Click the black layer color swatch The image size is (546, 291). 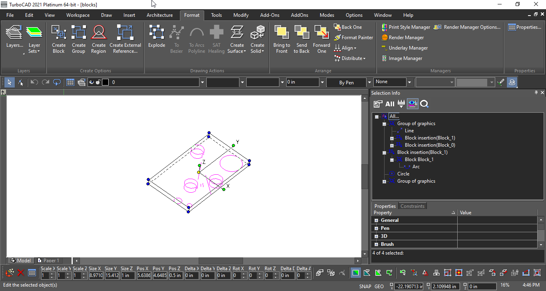[105, 82]
